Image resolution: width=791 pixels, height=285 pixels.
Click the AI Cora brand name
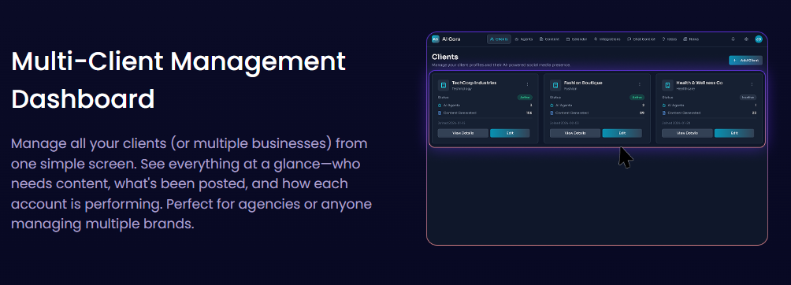click(451, 39)
